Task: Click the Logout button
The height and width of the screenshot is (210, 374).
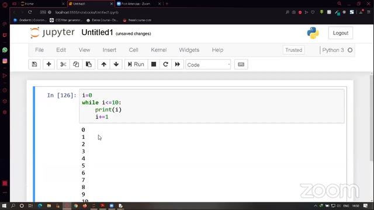Action: [x=341, y=33]
